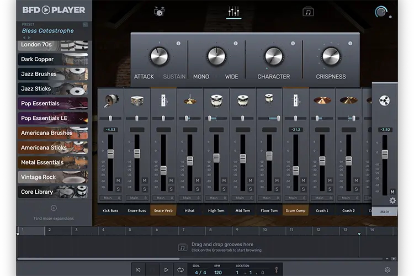This screenshot has width=414, height=276.
Task: Select the Vintage Rock expansion
Action: point(53,177)
